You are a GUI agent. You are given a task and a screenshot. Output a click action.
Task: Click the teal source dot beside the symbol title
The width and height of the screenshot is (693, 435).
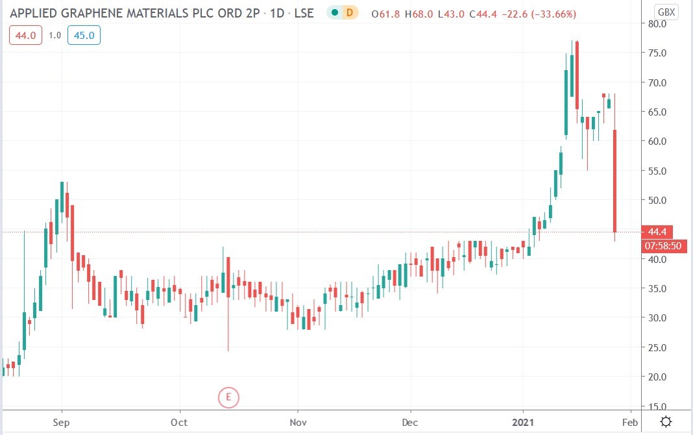click(x=334, y=12)
